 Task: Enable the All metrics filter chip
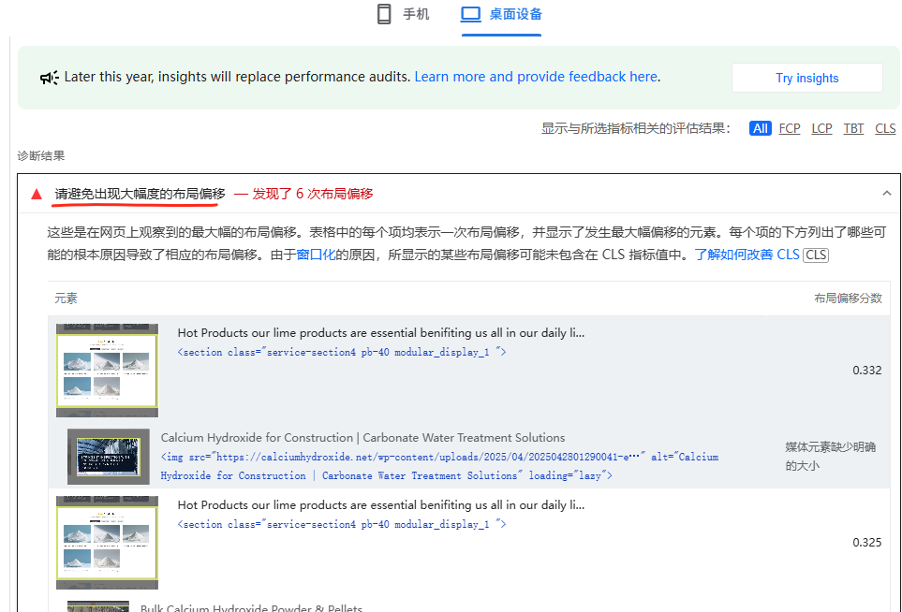pos(760,128)
